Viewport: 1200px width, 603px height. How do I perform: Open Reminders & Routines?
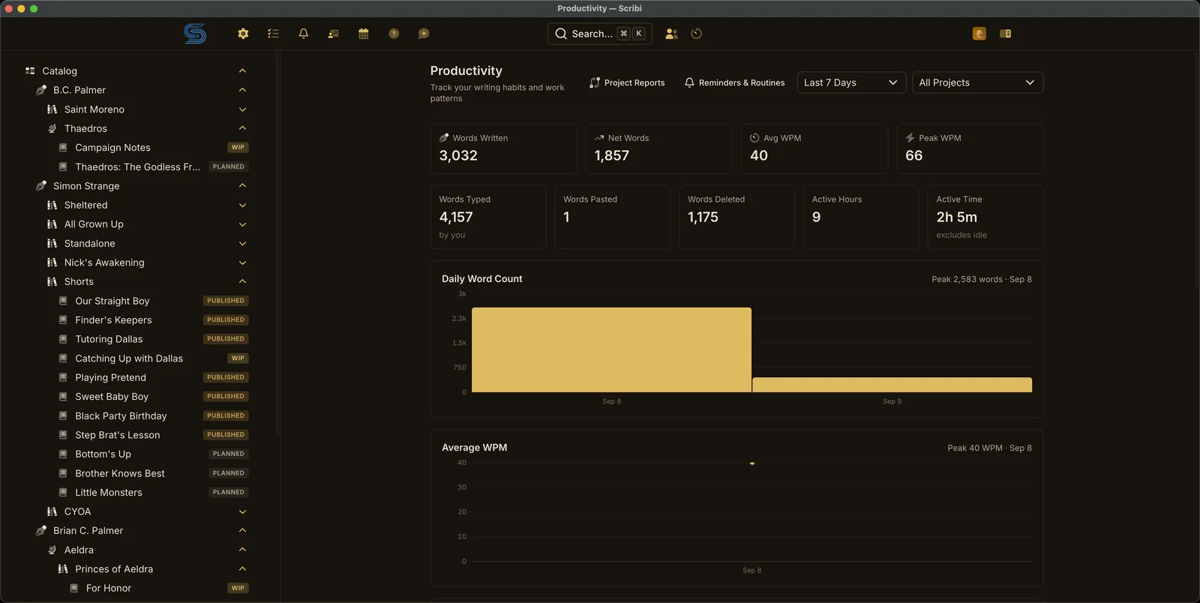pyautogui.click(x=735, y=82)
